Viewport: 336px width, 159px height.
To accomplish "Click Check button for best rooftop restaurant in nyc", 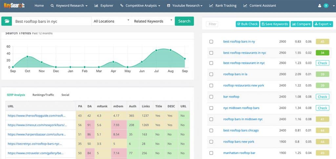I will (323, 63).
